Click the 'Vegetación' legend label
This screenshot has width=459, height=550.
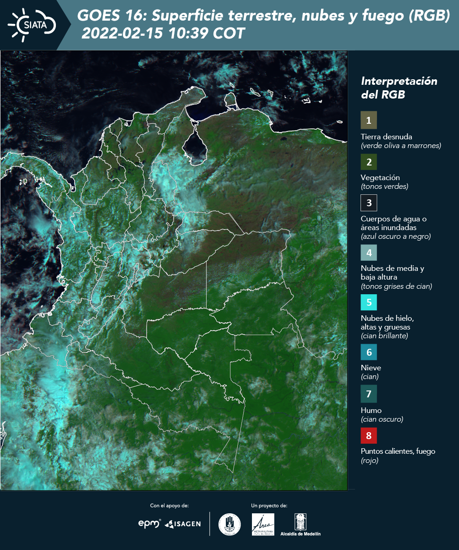click(x=381, y=177)
